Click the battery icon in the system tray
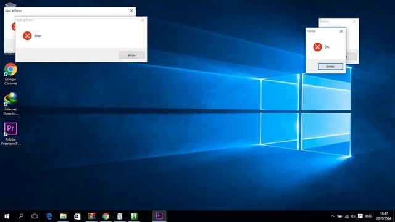 pyautogui.click(x=339, y=216)
